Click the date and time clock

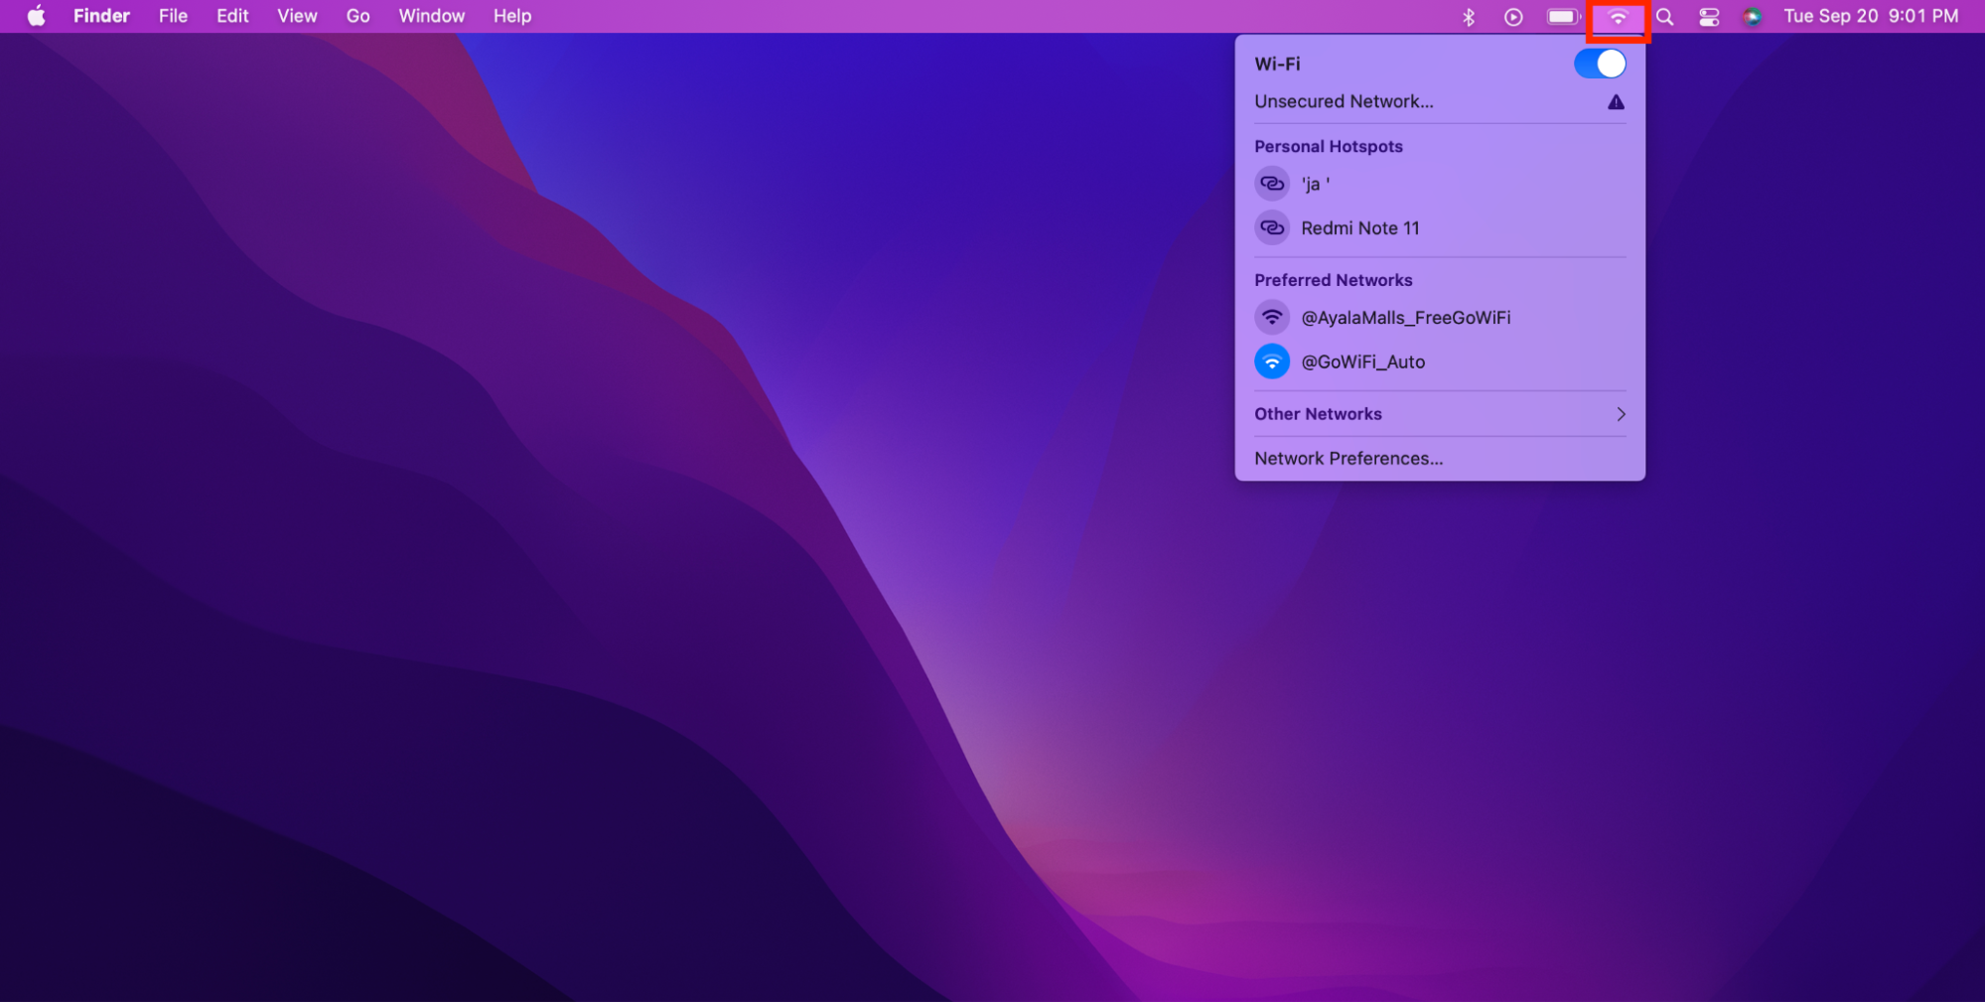point(1871,16)
